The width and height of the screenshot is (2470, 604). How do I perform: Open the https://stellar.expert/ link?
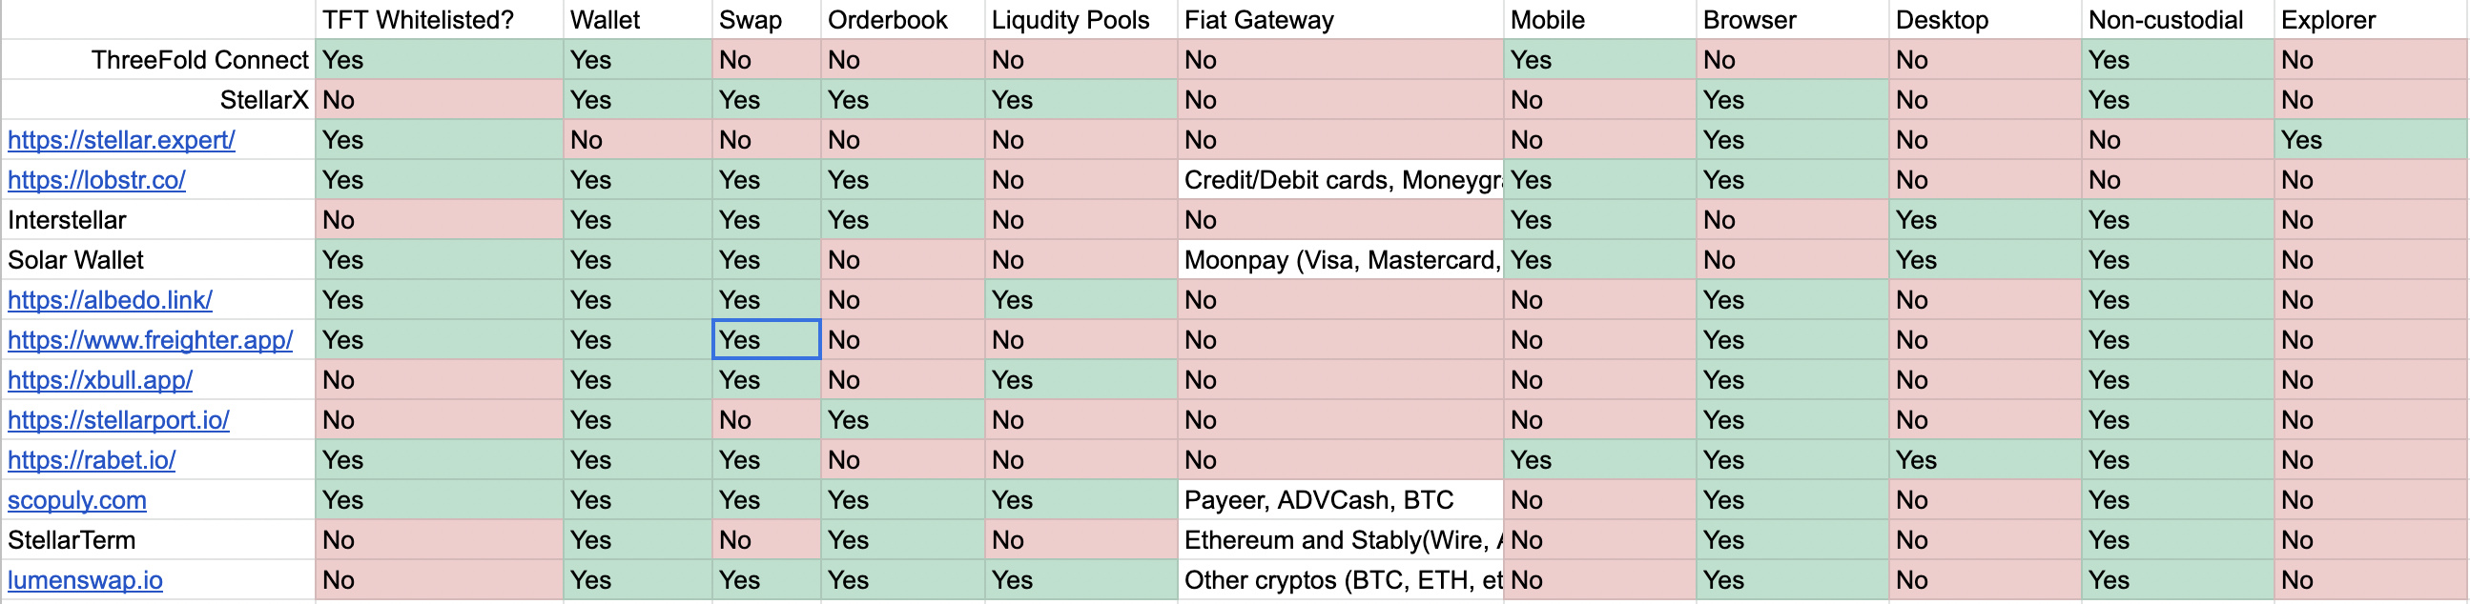point(121,140)
